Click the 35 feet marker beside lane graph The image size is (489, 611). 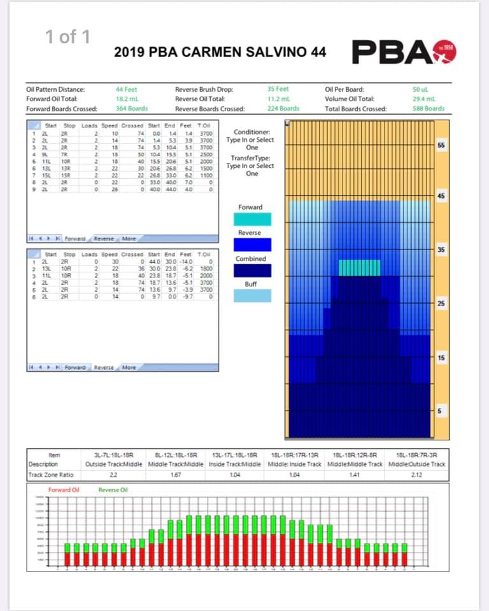[x=441, y=249]
